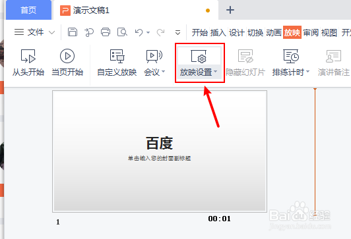Select the 百度 slide thumbnail
The width and height of the screenshot is (351, 239).
160,151
